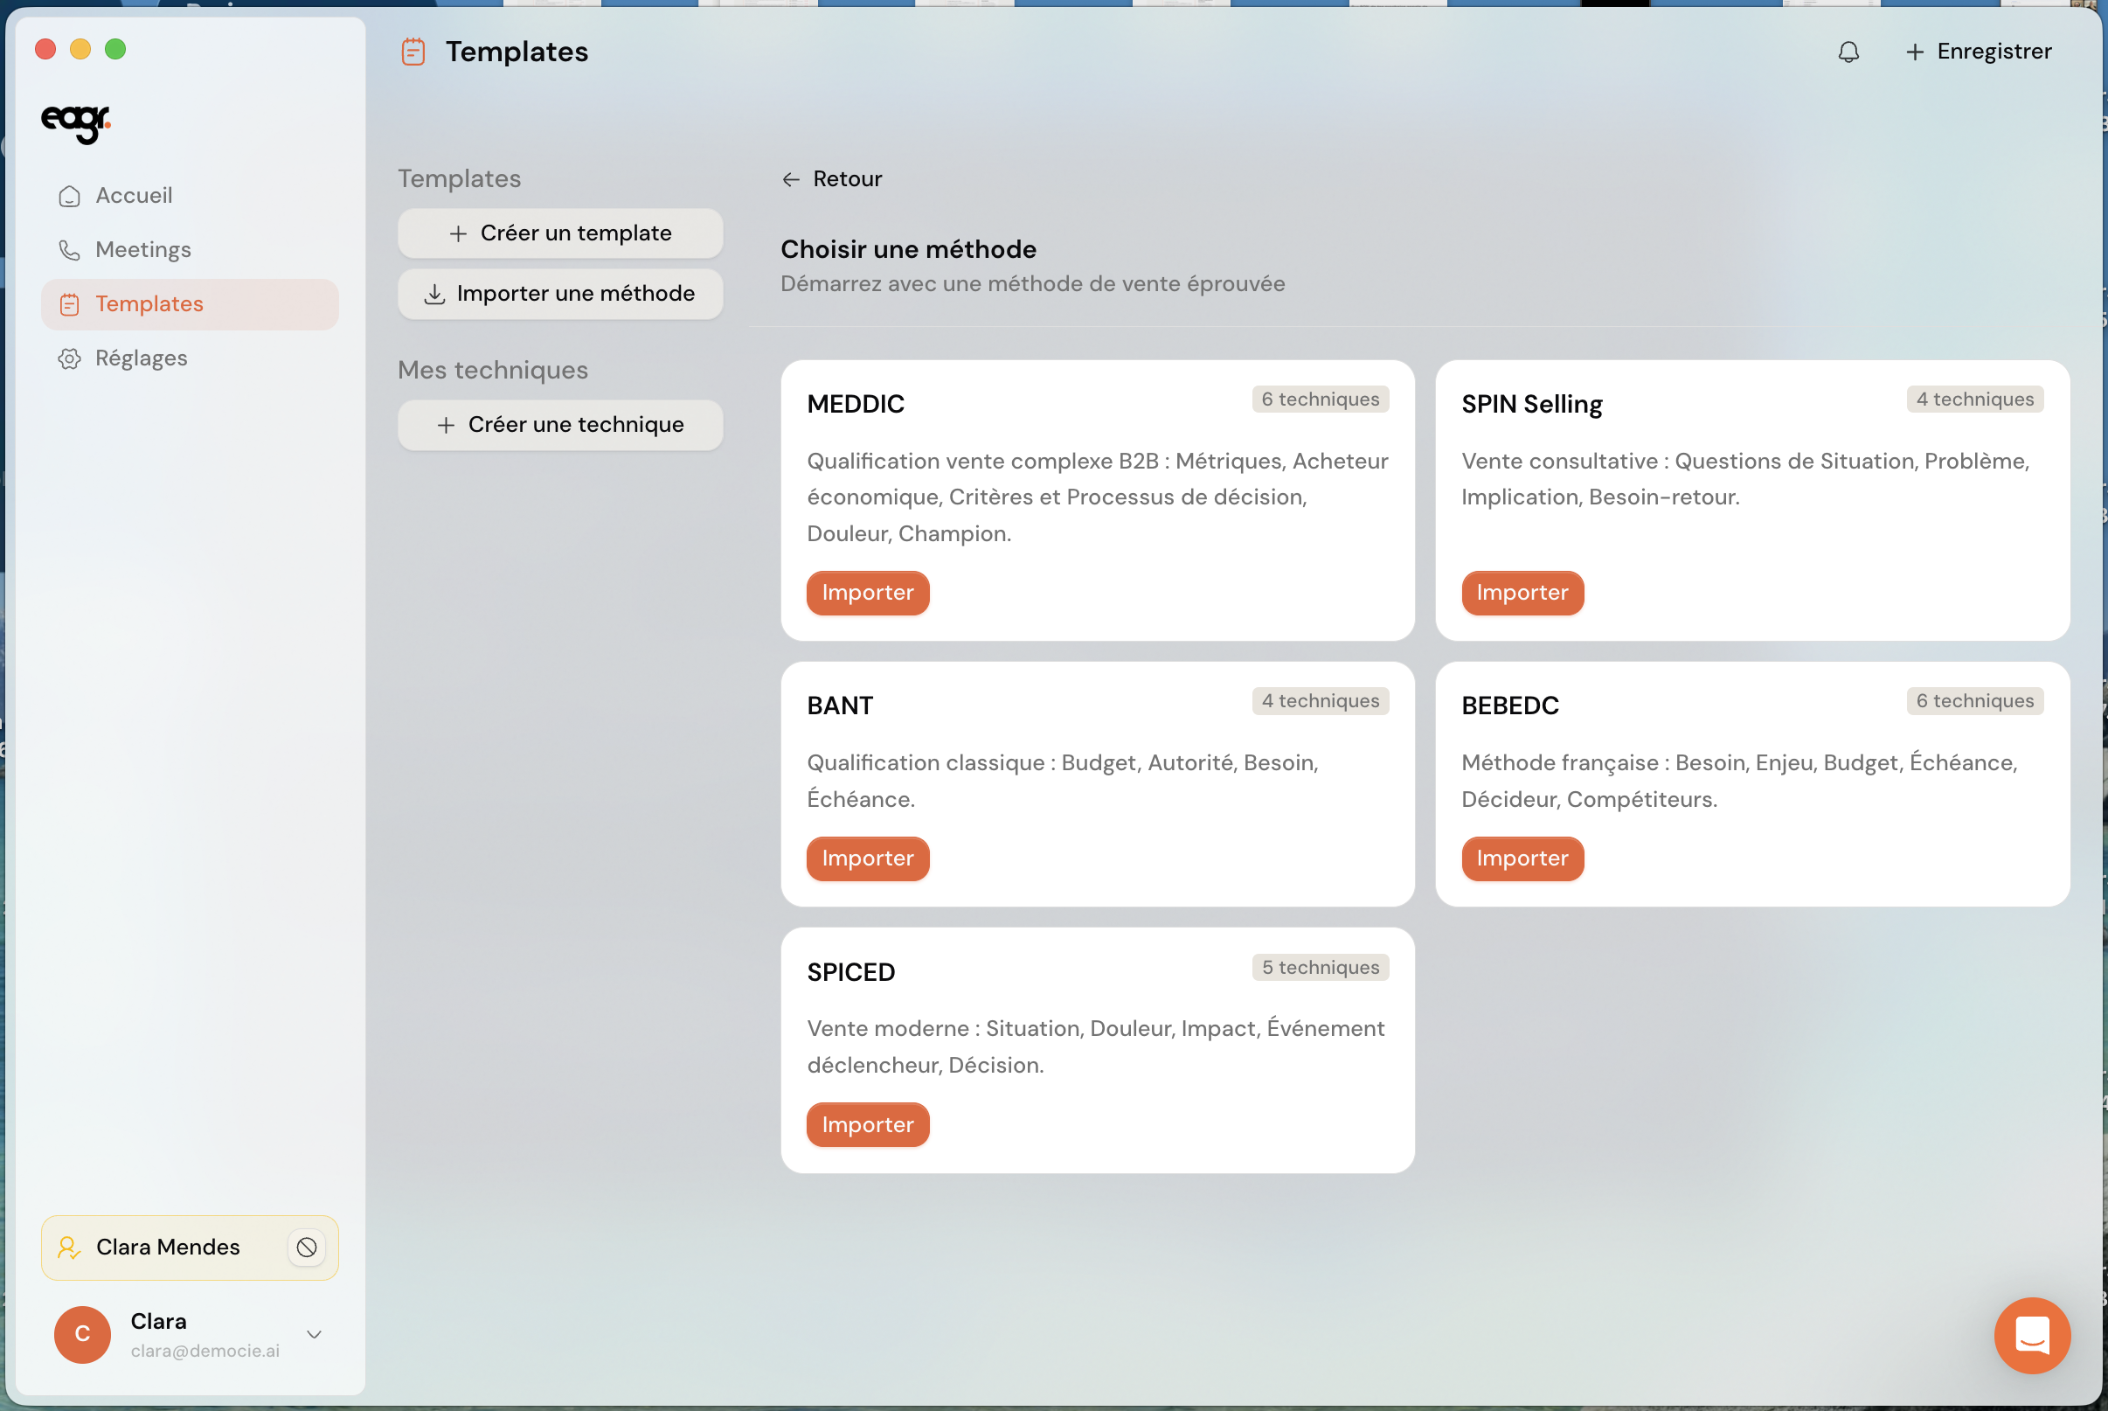
Task: Go back with Retour link
Action: tap(832, 179)
